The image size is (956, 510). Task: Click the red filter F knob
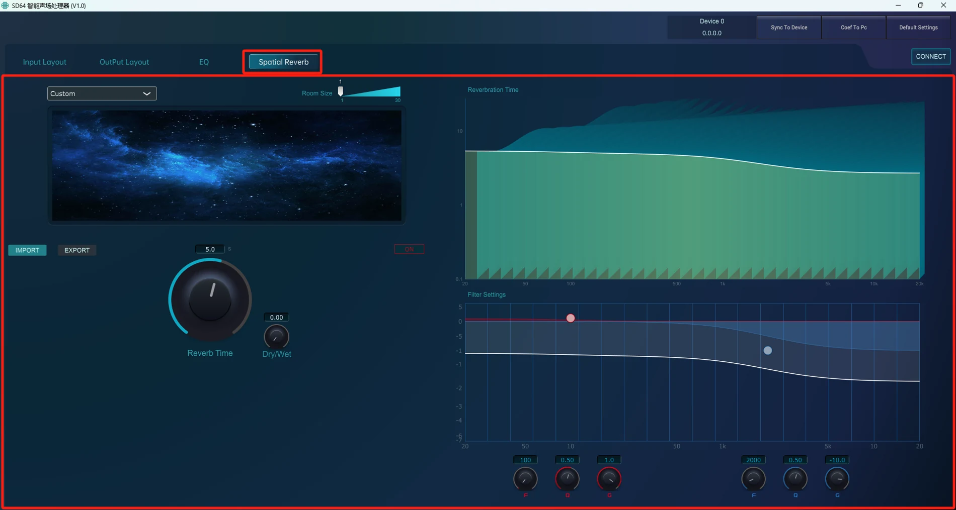coord(525,479)
